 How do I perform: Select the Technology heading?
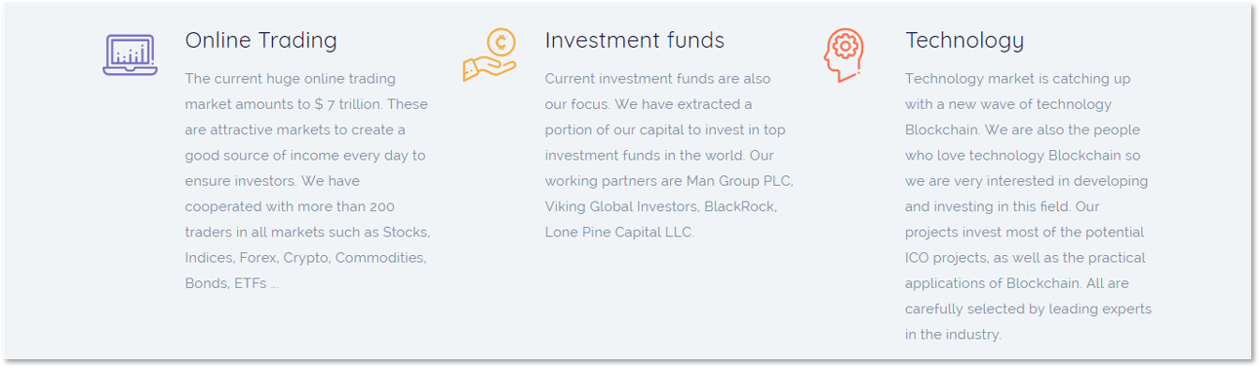(x=965, y=40)
